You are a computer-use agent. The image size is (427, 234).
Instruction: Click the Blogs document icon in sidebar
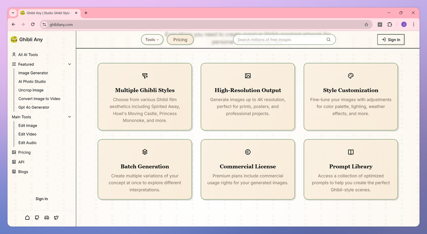click(x=14, y=171)
